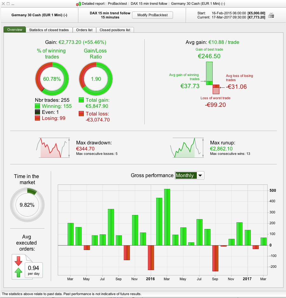Click the Germany 30 Cash (EUR 1 Mini) header
The height and width of the screenshot is (298, 286).
coord(39,15)
